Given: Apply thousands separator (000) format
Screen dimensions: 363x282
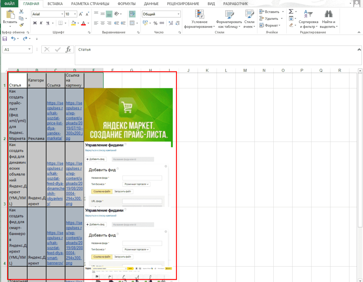Looking at the screenshot, I should (x=162, y=23).
